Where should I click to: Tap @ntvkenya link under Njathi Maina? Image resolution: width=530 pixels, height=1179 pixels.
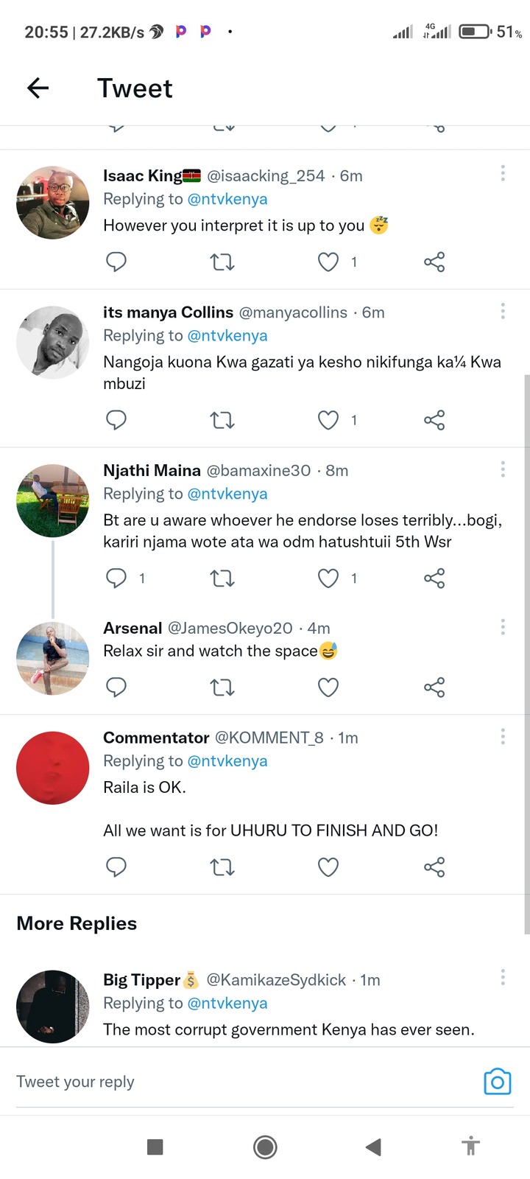coord(227,494)
